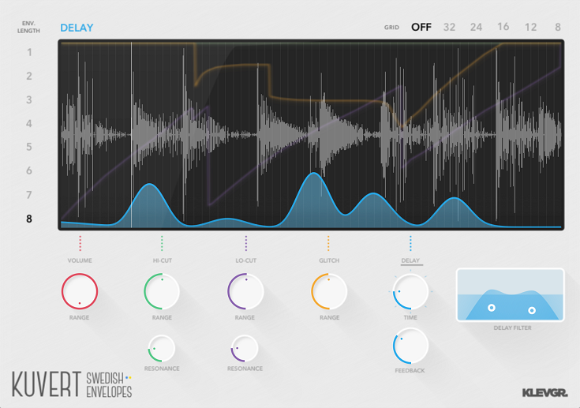Click the KLEVGR. logo
Image resolution: width=580 pixels, height=408 pixels.
coord(544,393)
